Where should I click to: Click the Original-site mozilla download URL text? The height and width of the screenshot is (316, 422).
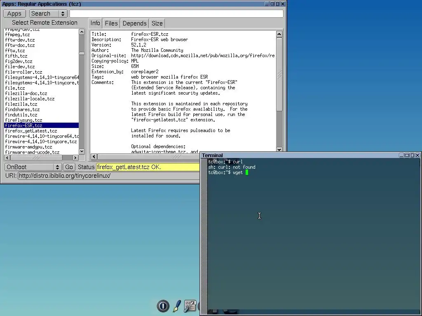203,56
